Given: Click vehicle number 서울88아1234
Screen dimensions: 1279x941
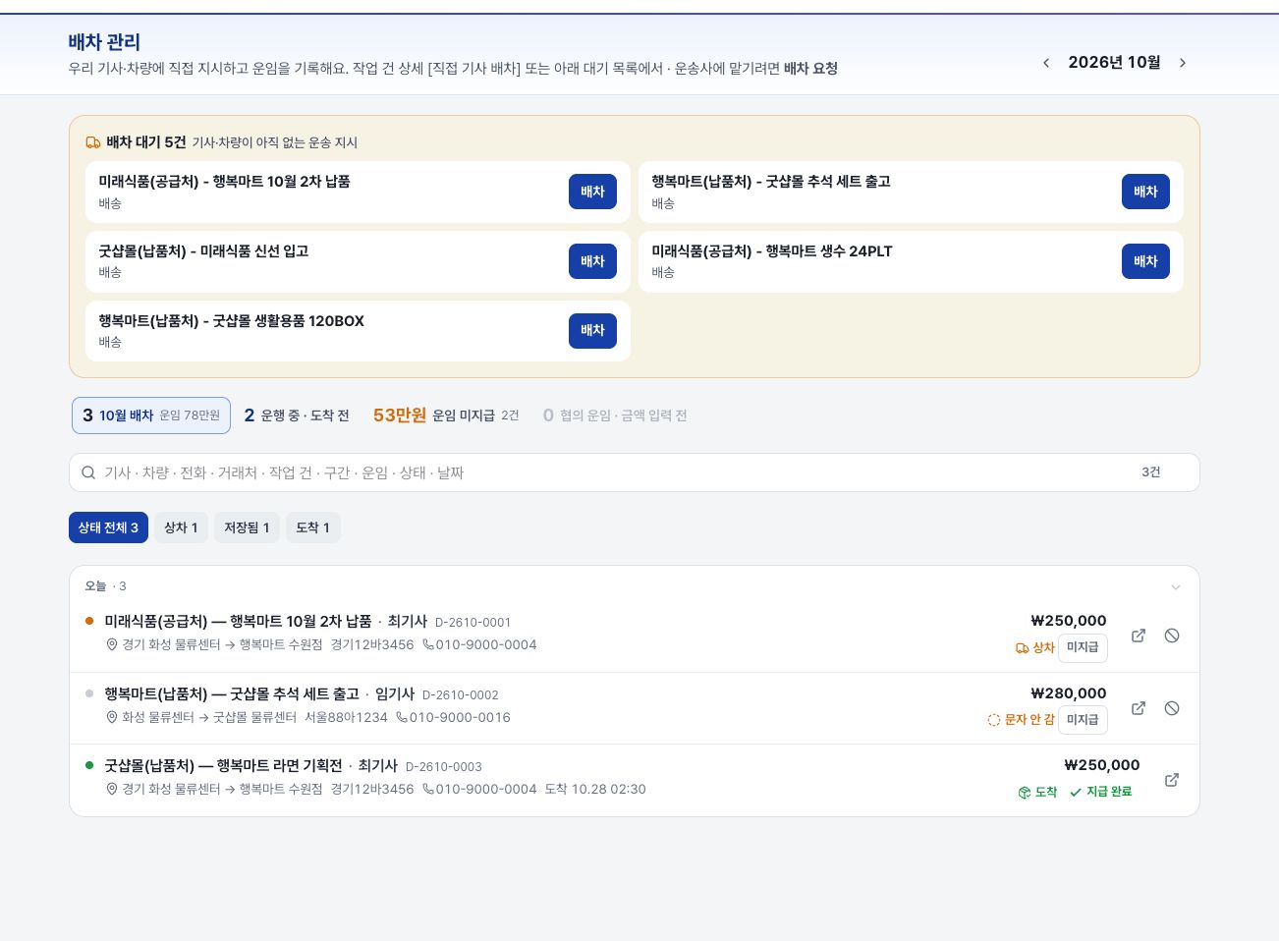Looking at the screenshot, I should point(346,717).
